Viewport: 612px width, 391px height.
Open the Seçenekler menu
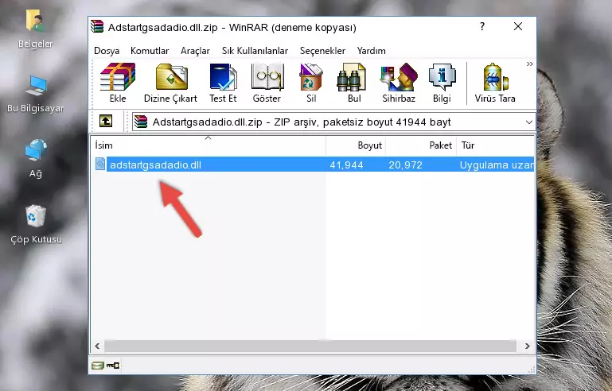click(322, 51)
